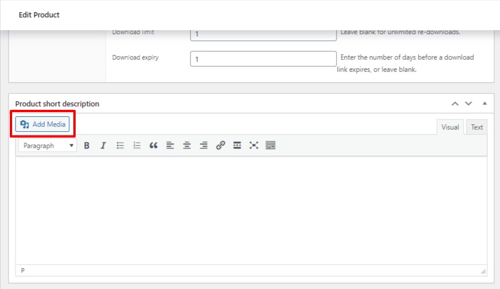The image size is (500, 289).
Task: Apply italic formatting
Action: pyautogui.click(x=103, y=146)
